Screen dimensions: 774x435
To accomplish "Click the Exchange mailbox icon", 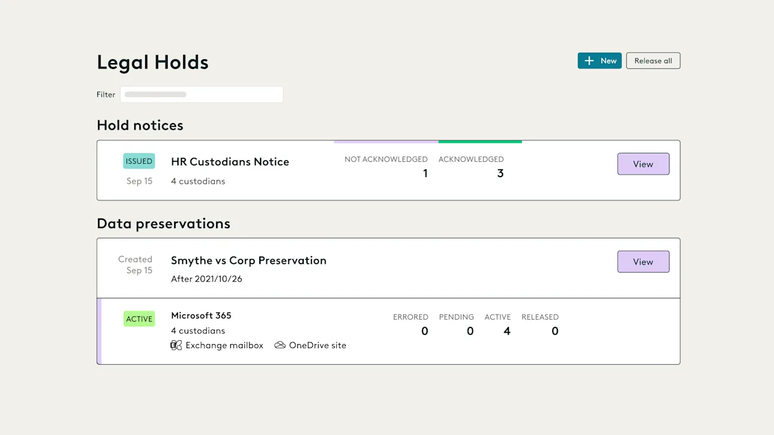I will coord(176,345).
